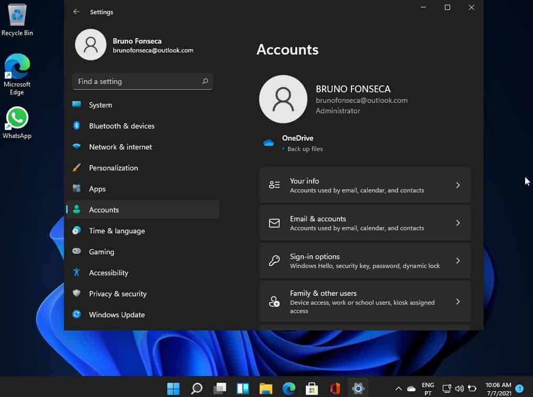Show hidden system tray icons
Image resolution: width=533 pixels, height=397 pixels.
tap(398, 389)
